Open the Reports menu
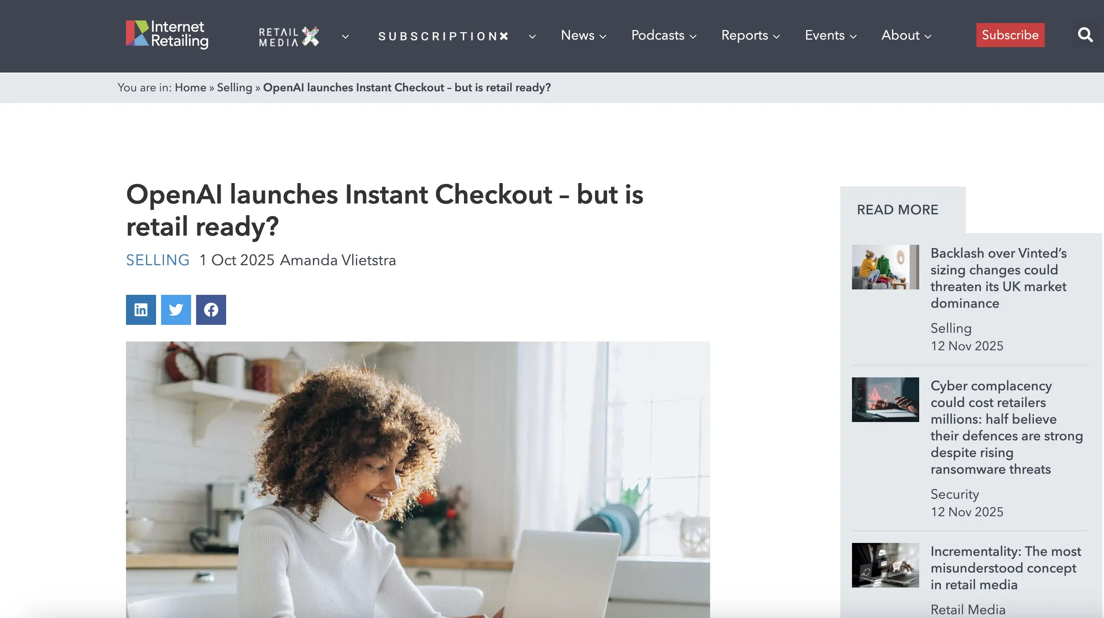Image resolution: width=1104 pixels, height=618 pixels. coord(751,35)
